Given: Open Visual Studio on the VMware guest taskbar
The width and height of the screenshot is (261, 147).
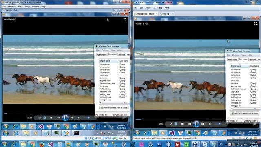Looking at the screenshot, I should tap(172, 133).
